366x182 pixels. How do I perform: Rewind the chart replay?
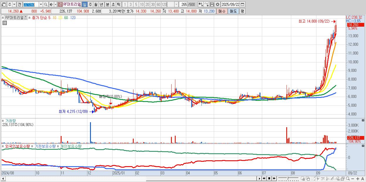click(264, 178)
